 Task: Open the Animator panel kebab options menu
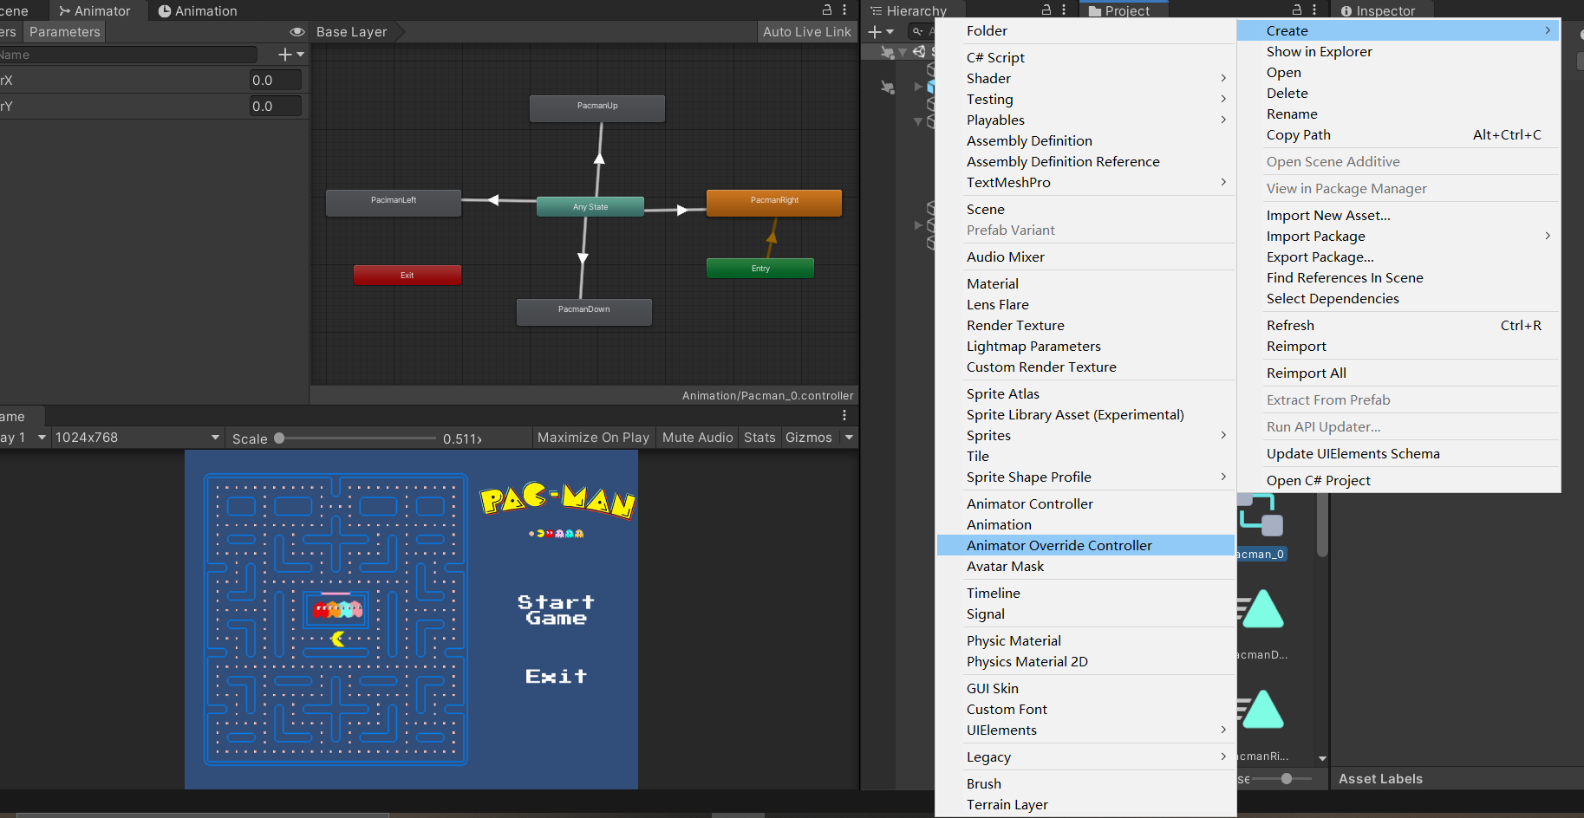tap(844, 10)
